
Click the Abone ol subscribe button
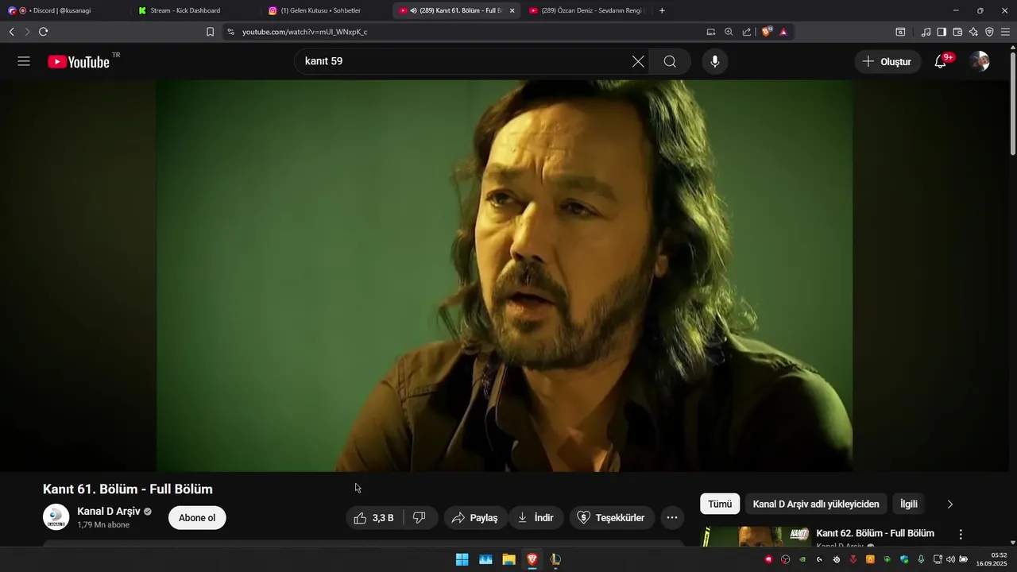click(197, 518)
